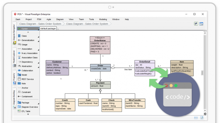Viewport: 220px width, 123px height.
Task: Choose the Package tool
Action: [x=25, y=103]
